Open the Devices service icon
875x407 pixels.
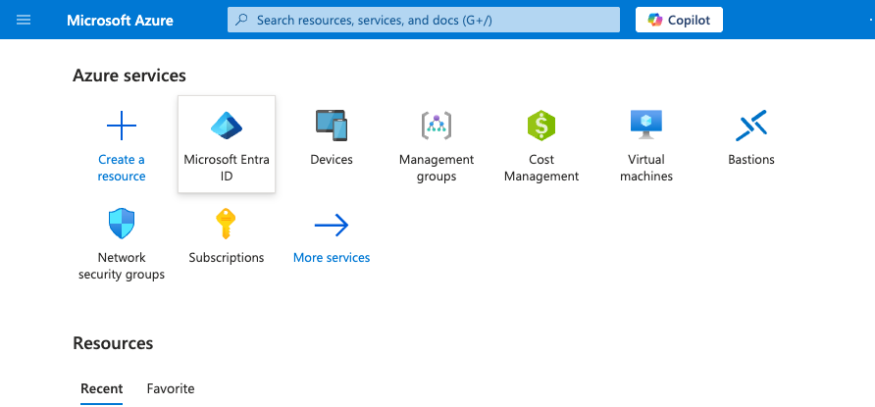click(x=332, y=126)
